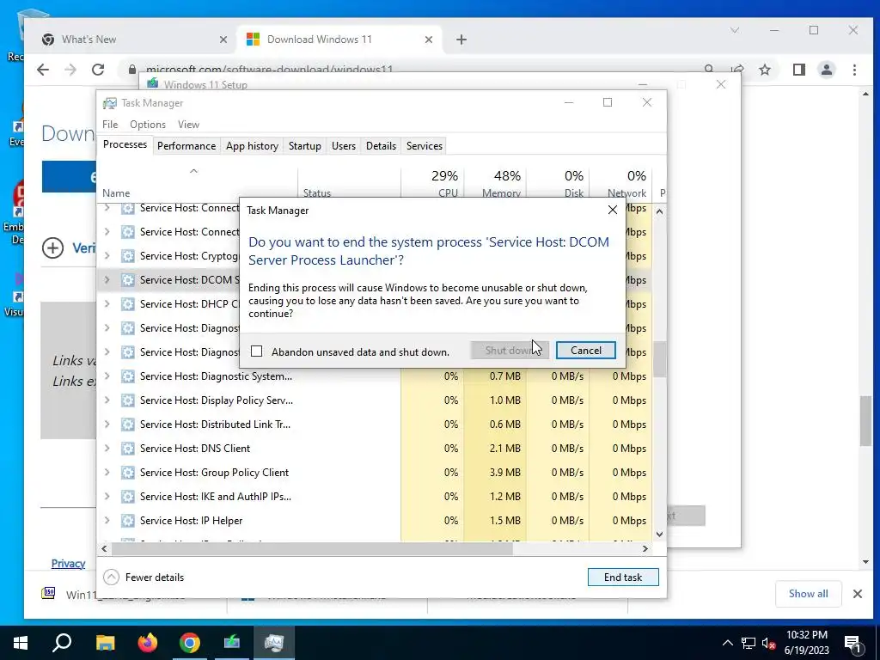Sort processes by Disk column

click(558, 184)
